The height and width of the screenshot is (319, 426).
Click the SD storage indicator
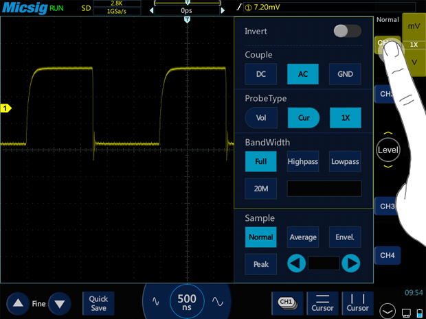point(86,8)
